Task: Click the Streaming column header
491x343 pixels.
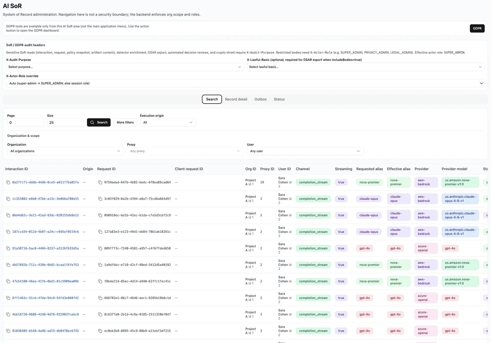Action: [x=343, y=169]
